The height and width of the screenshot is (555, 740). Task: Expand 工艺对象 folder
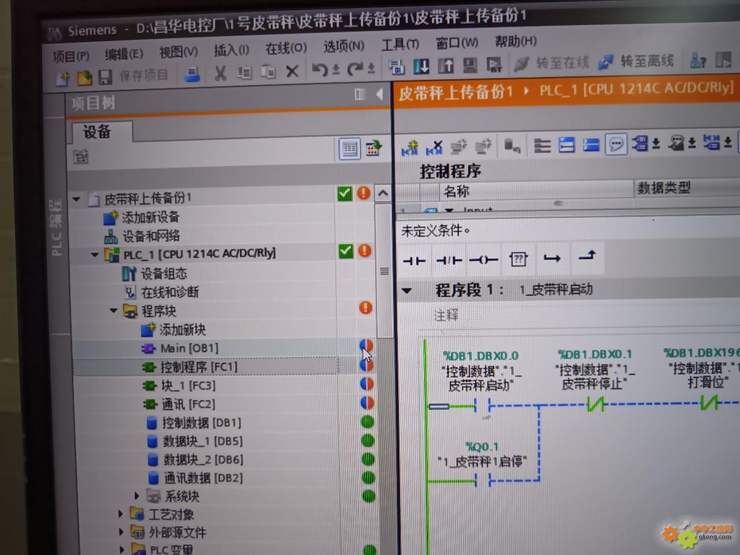(x=120, y=514)
